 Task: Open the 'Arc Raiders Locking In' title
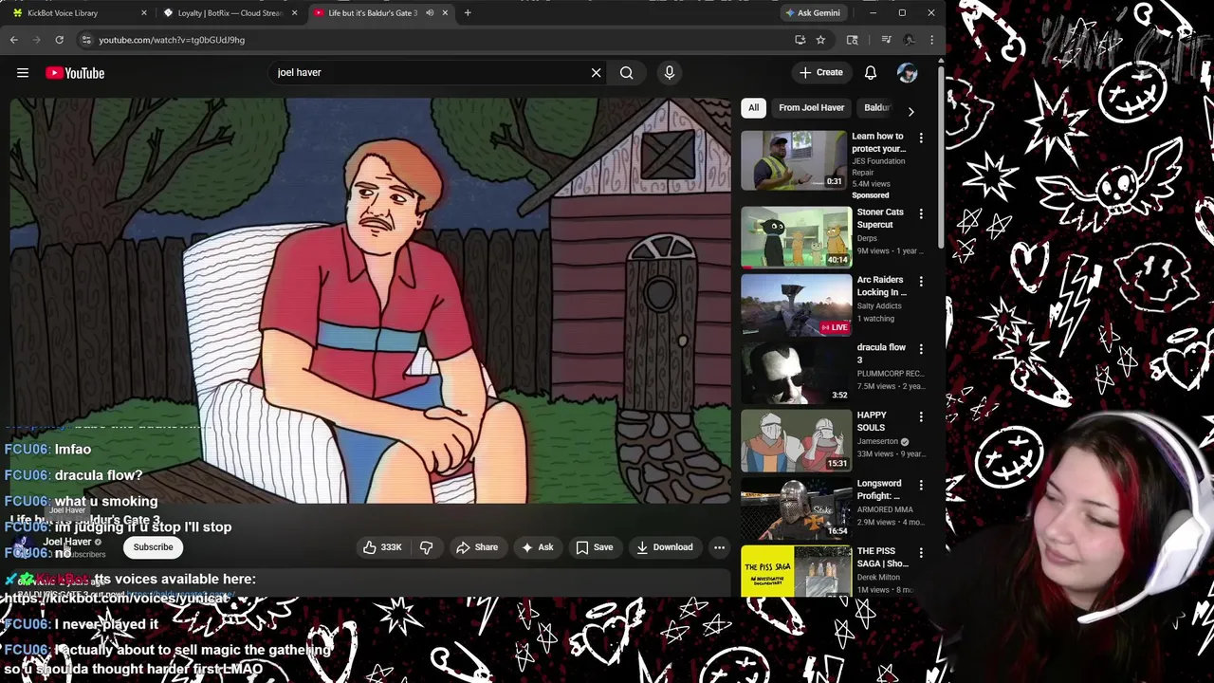pyautogui.click(x=881, y=286)
